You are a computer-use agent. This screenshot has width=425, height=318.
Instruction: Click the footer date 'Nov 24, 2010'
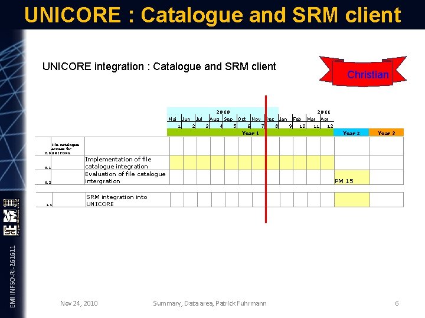tap(79, 303)
